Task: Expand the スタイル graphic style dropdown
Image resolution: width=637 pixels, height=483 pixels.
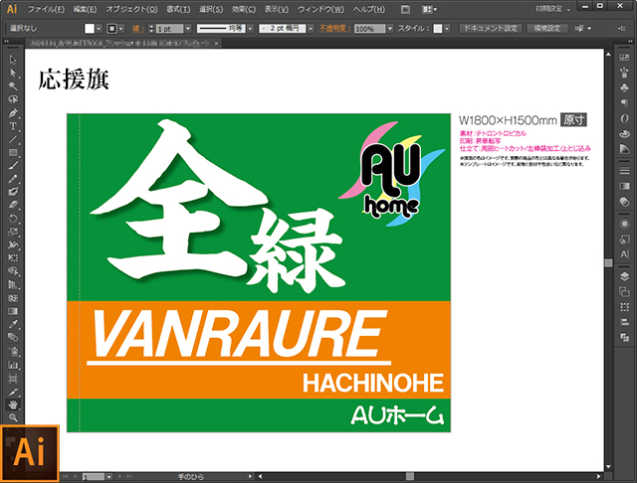Action: point(448,29)
